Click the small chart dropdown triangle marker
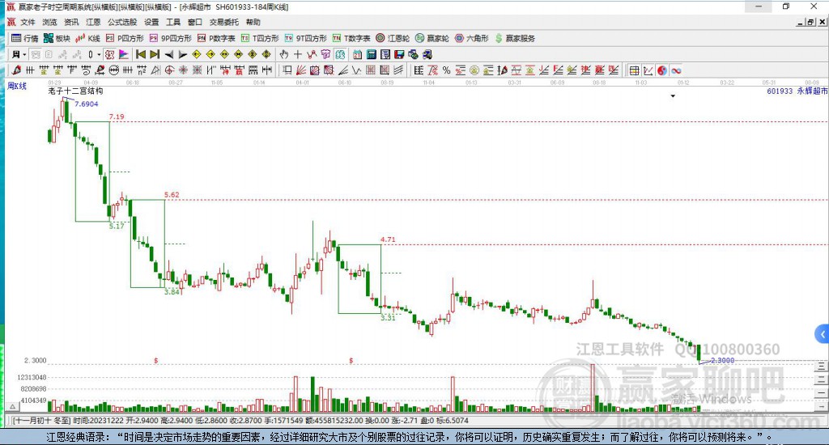 click(x=673, y=96)
